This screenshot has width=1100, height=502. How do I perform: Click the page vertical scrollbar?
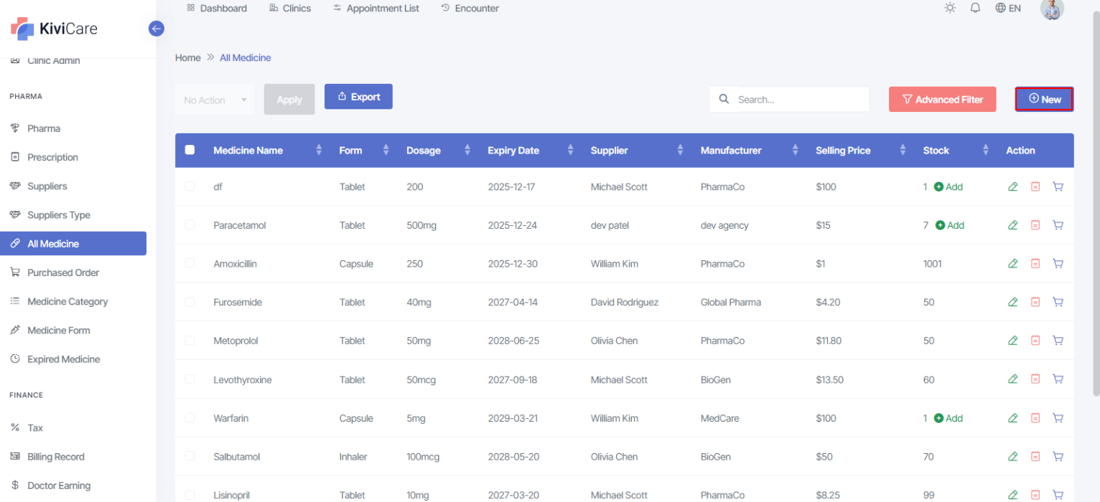pyautogui.click(x=1095, y=215)
